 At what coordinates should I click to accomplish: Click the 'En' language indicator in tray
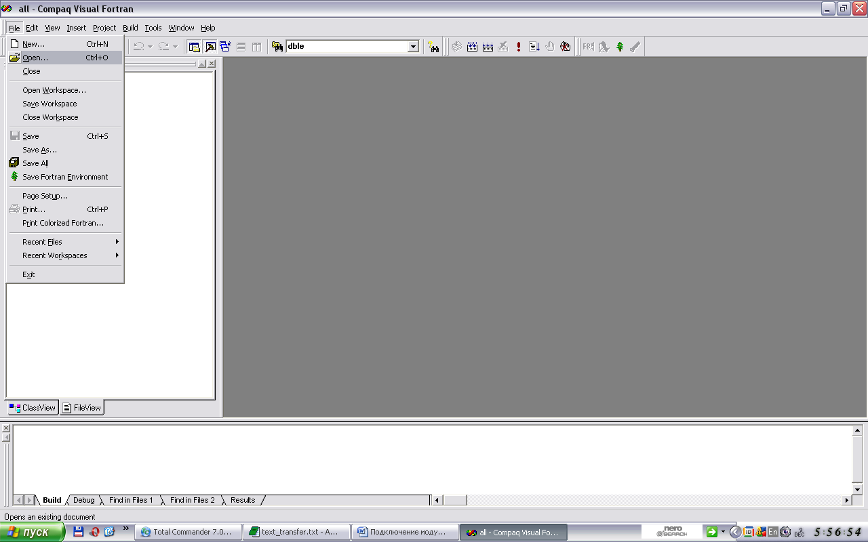[773, 532]
